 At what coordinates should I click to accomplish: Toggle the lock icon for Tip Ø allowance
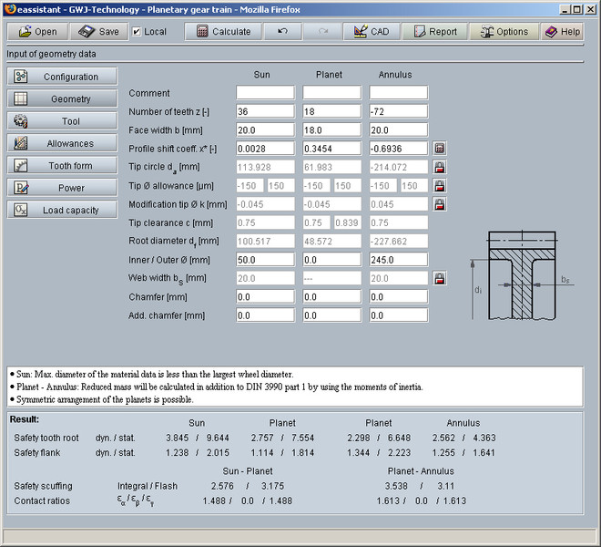pos(440,186)
